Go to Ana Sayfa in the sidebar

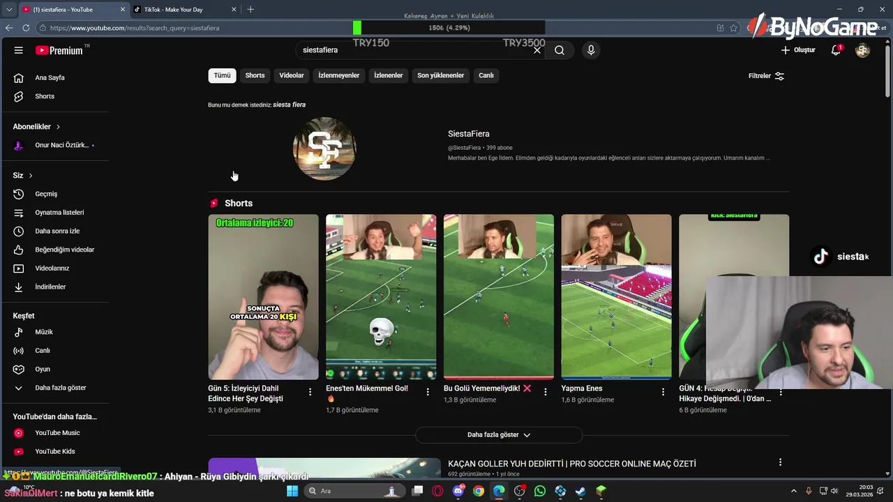pos(56,77)
